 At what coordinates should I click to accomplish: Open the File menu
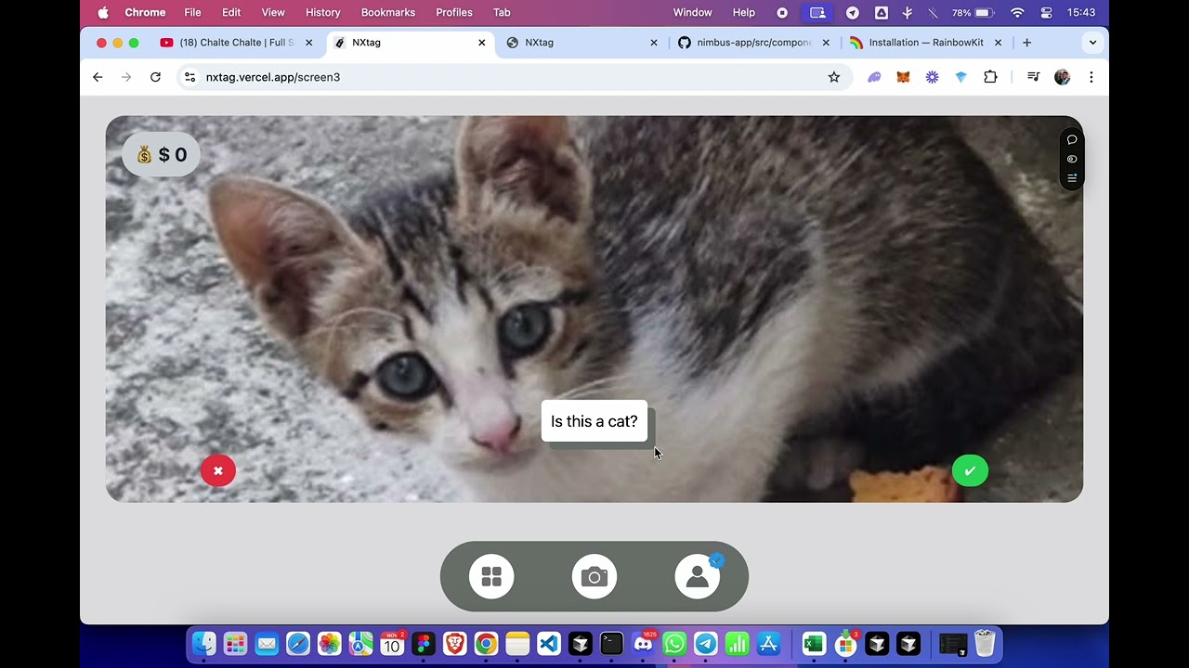click(x=192, y=13)
